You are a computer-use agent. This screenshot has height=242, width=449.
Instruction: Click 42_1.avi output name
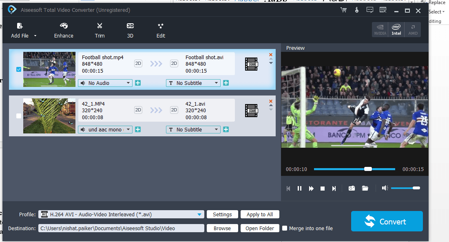[x=195, y=104]
